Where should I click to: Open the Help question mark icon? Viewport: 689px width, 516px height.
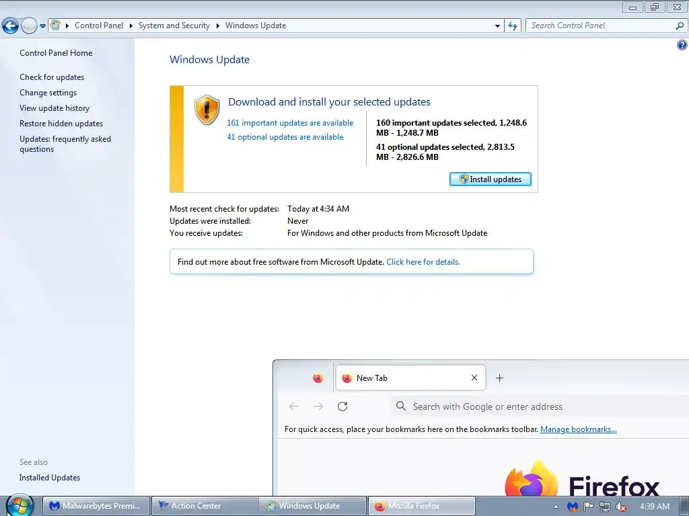click(x=682, y=45)
